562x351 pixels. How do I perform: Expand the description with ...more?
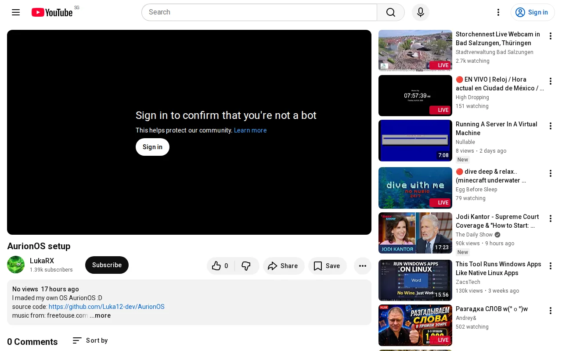[x=100, y=315]
